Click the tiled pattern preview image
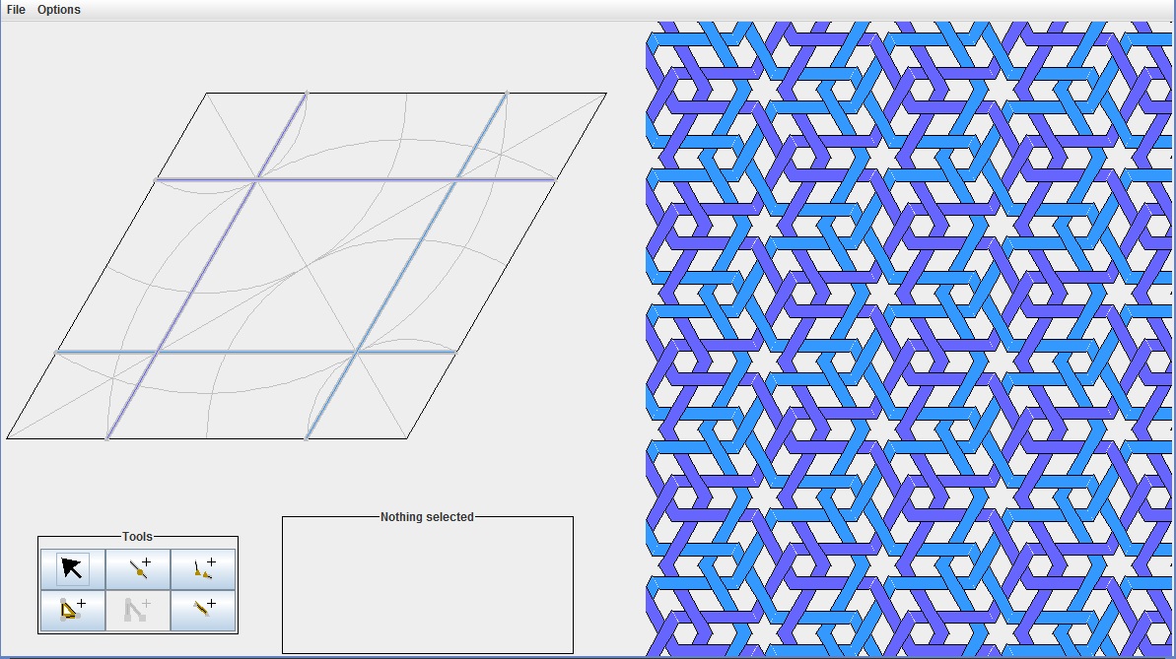This screenshot has height=659, width=1176. point(909,339)
